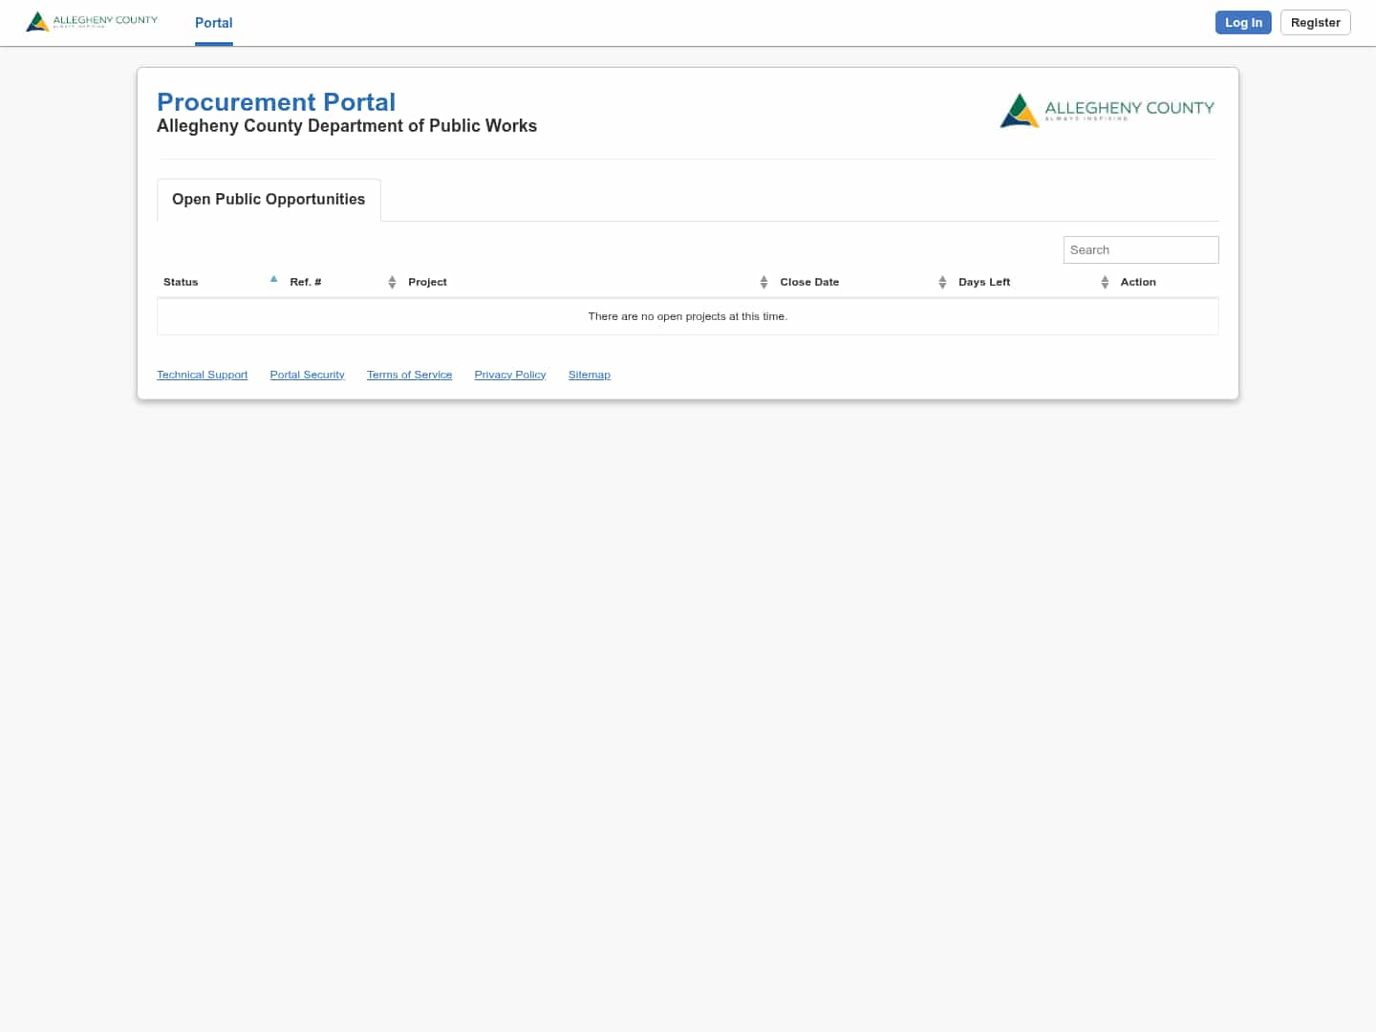Click 'There are no open projects' message
Image resolution: width=1376 pixels, height=1032 pixels.
point(688,316)
